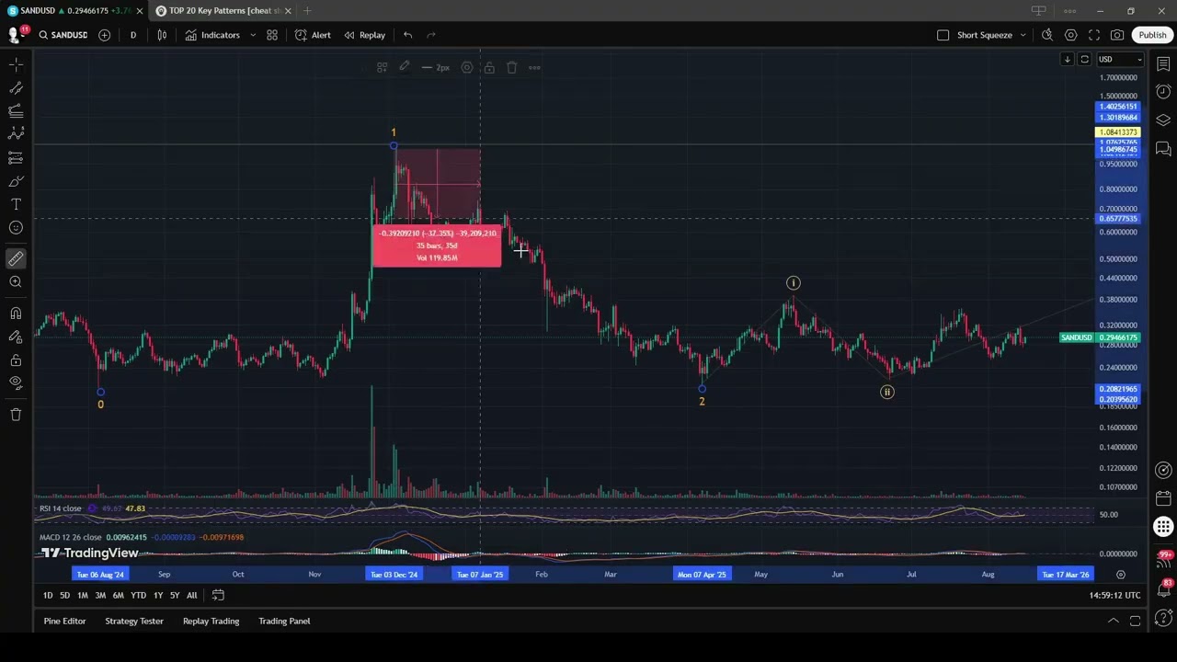Delete the selected drawing
Viewport: 1177px width, 662px height.
pos(511,67)
